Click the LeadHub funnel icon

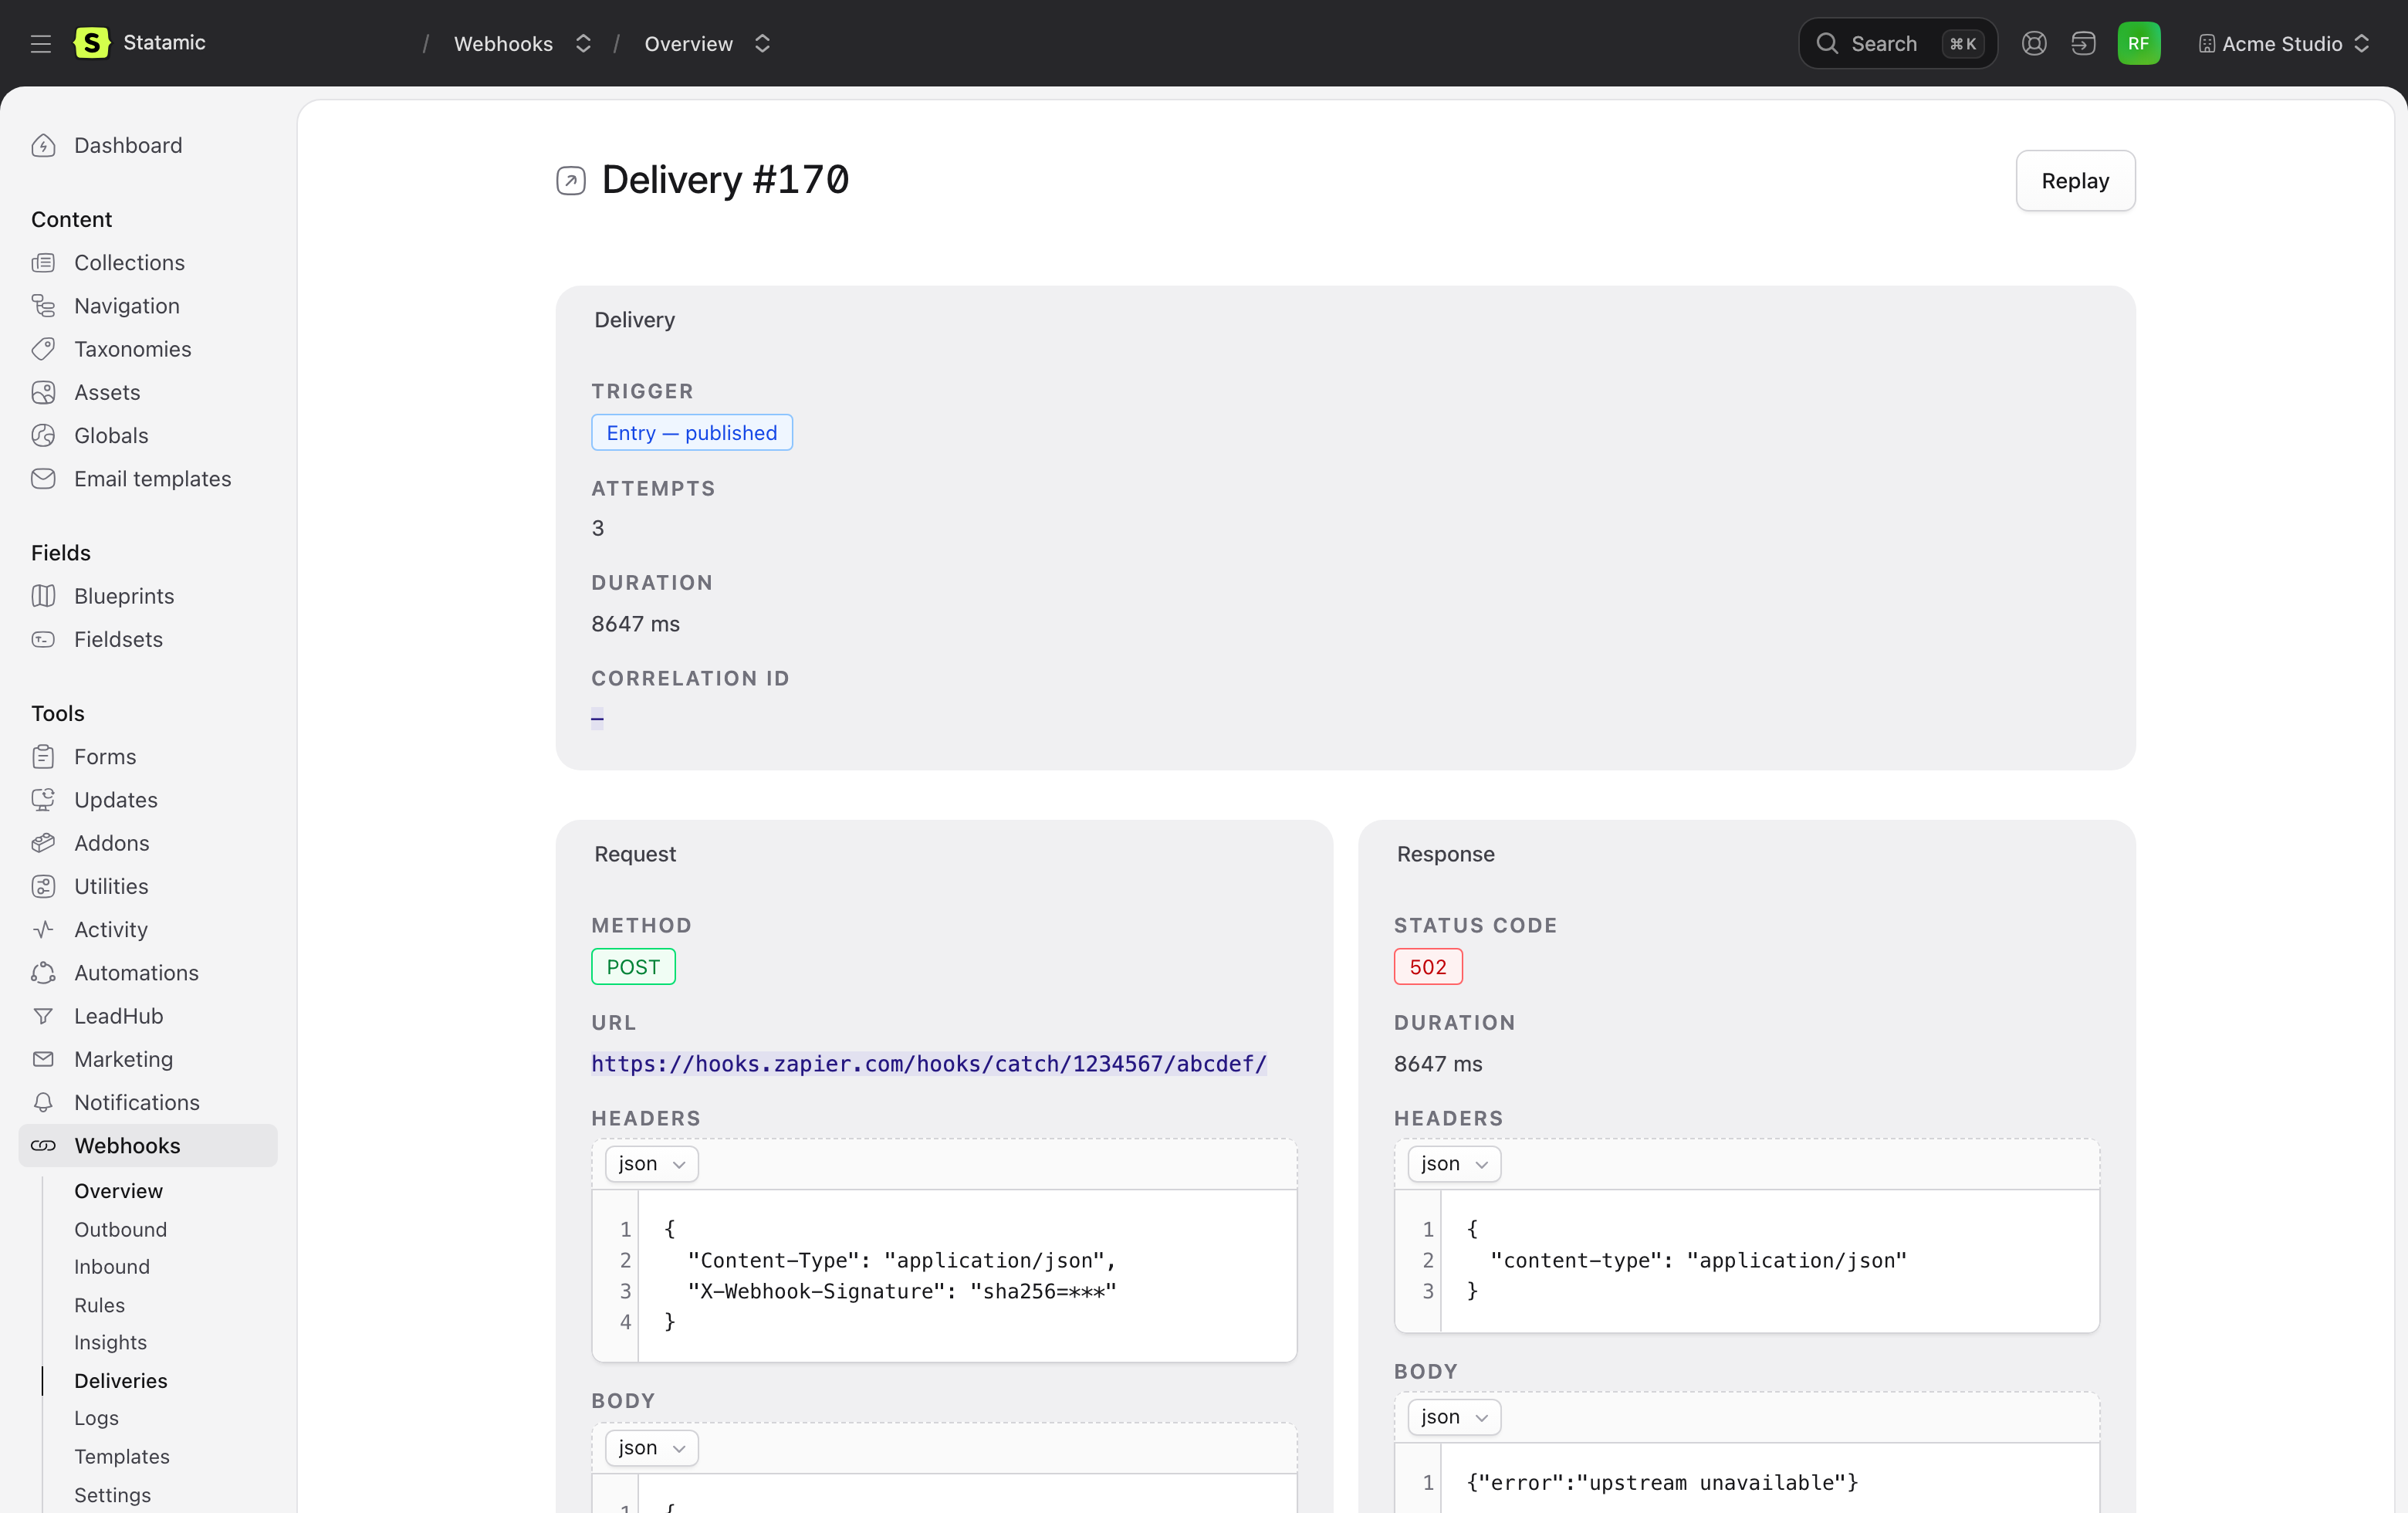43,1016
